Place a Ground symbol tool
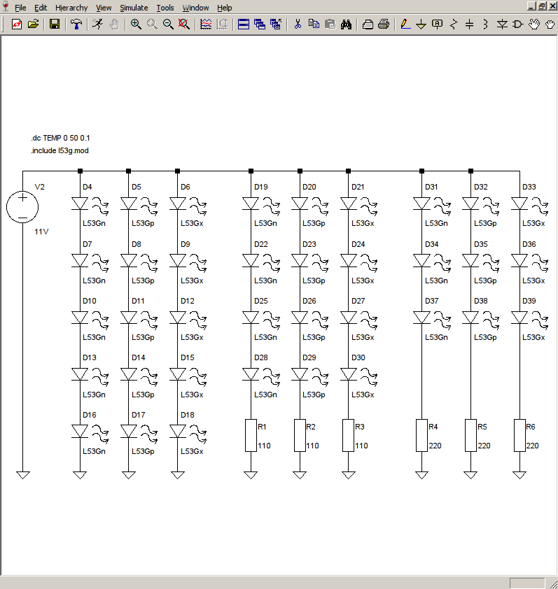 421,24
